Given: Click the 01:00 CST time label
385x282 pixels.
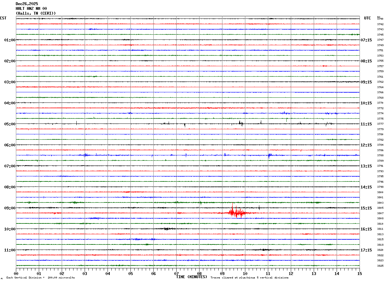Looking at the screenshot, I should (x=10, y=40).
